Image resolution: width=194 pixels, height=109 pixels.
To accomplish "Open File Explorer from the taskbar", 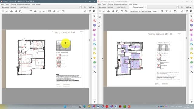I will click(x=89, y=107).
